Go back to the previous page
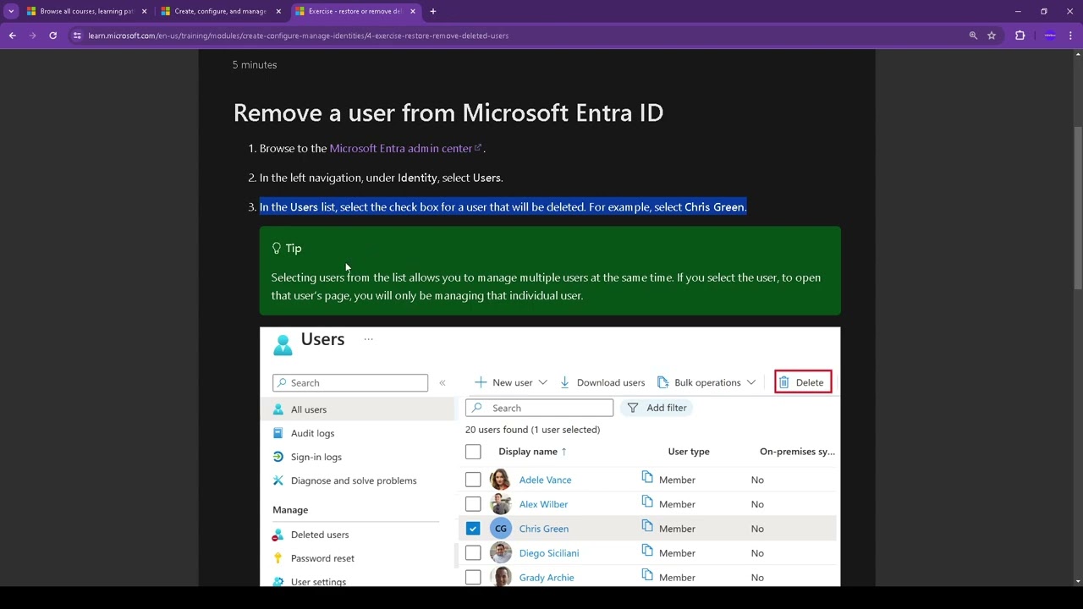This screenshot has height=609, width=1083. click(x=12, y=36)
